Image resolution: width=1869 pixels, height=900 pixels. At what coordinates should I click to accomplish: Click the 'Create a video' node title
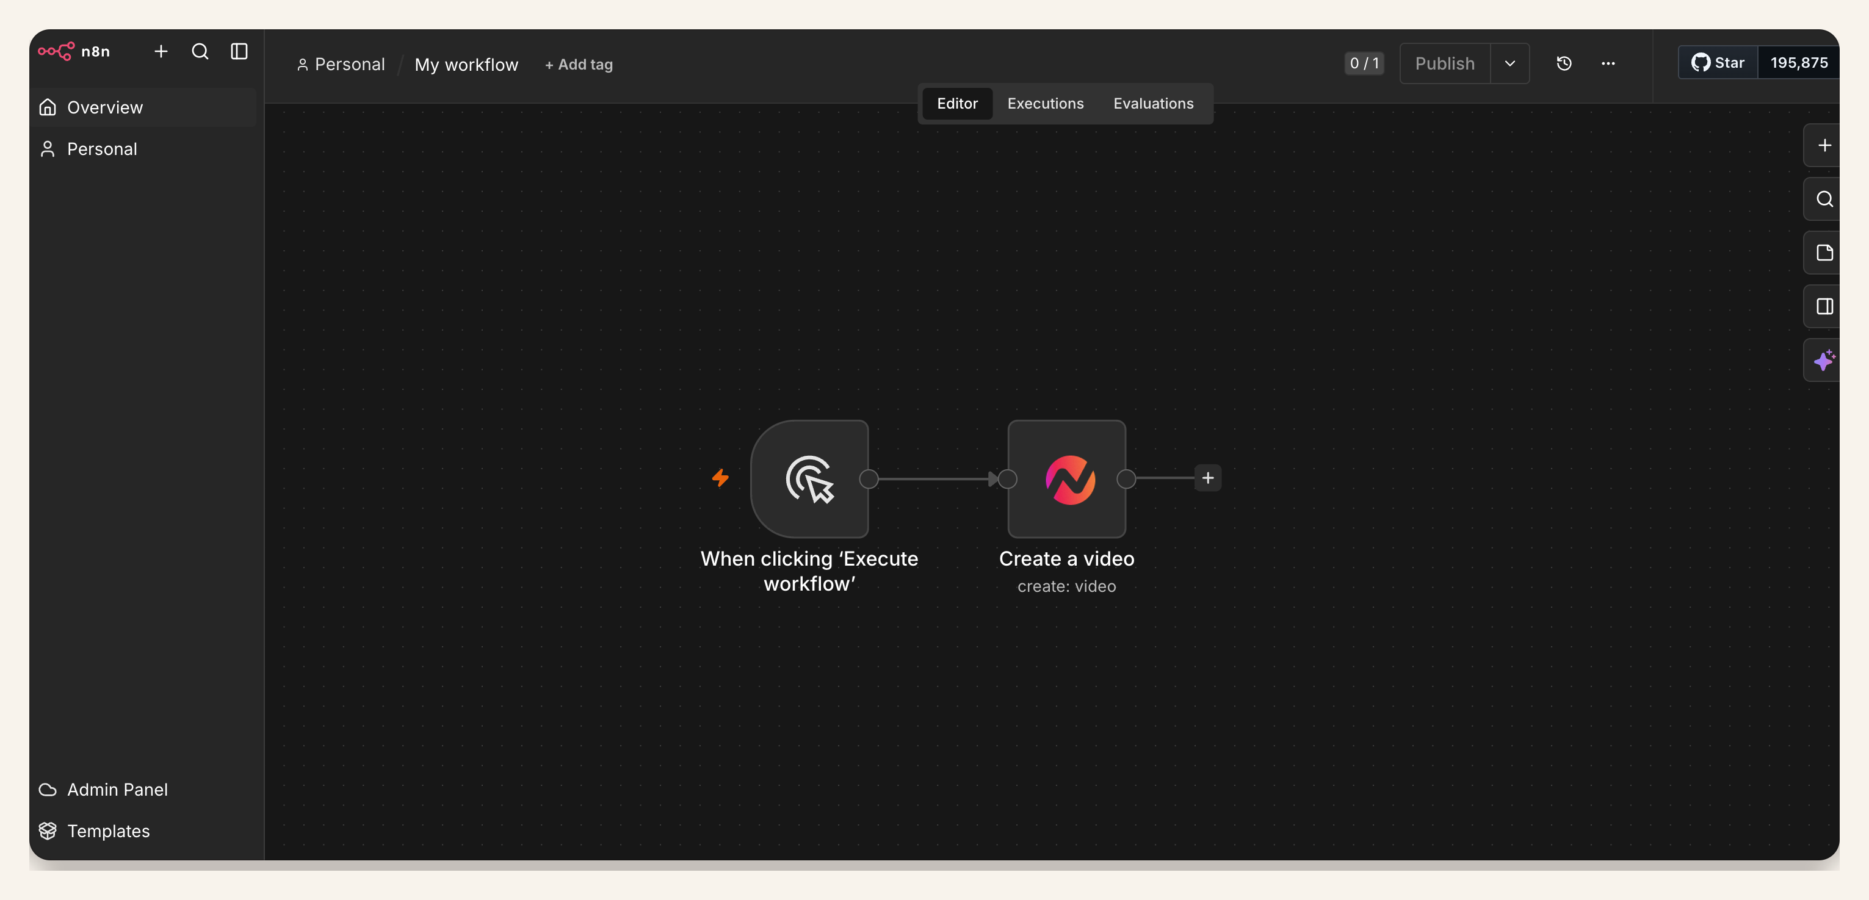[x=1066, y=559]
